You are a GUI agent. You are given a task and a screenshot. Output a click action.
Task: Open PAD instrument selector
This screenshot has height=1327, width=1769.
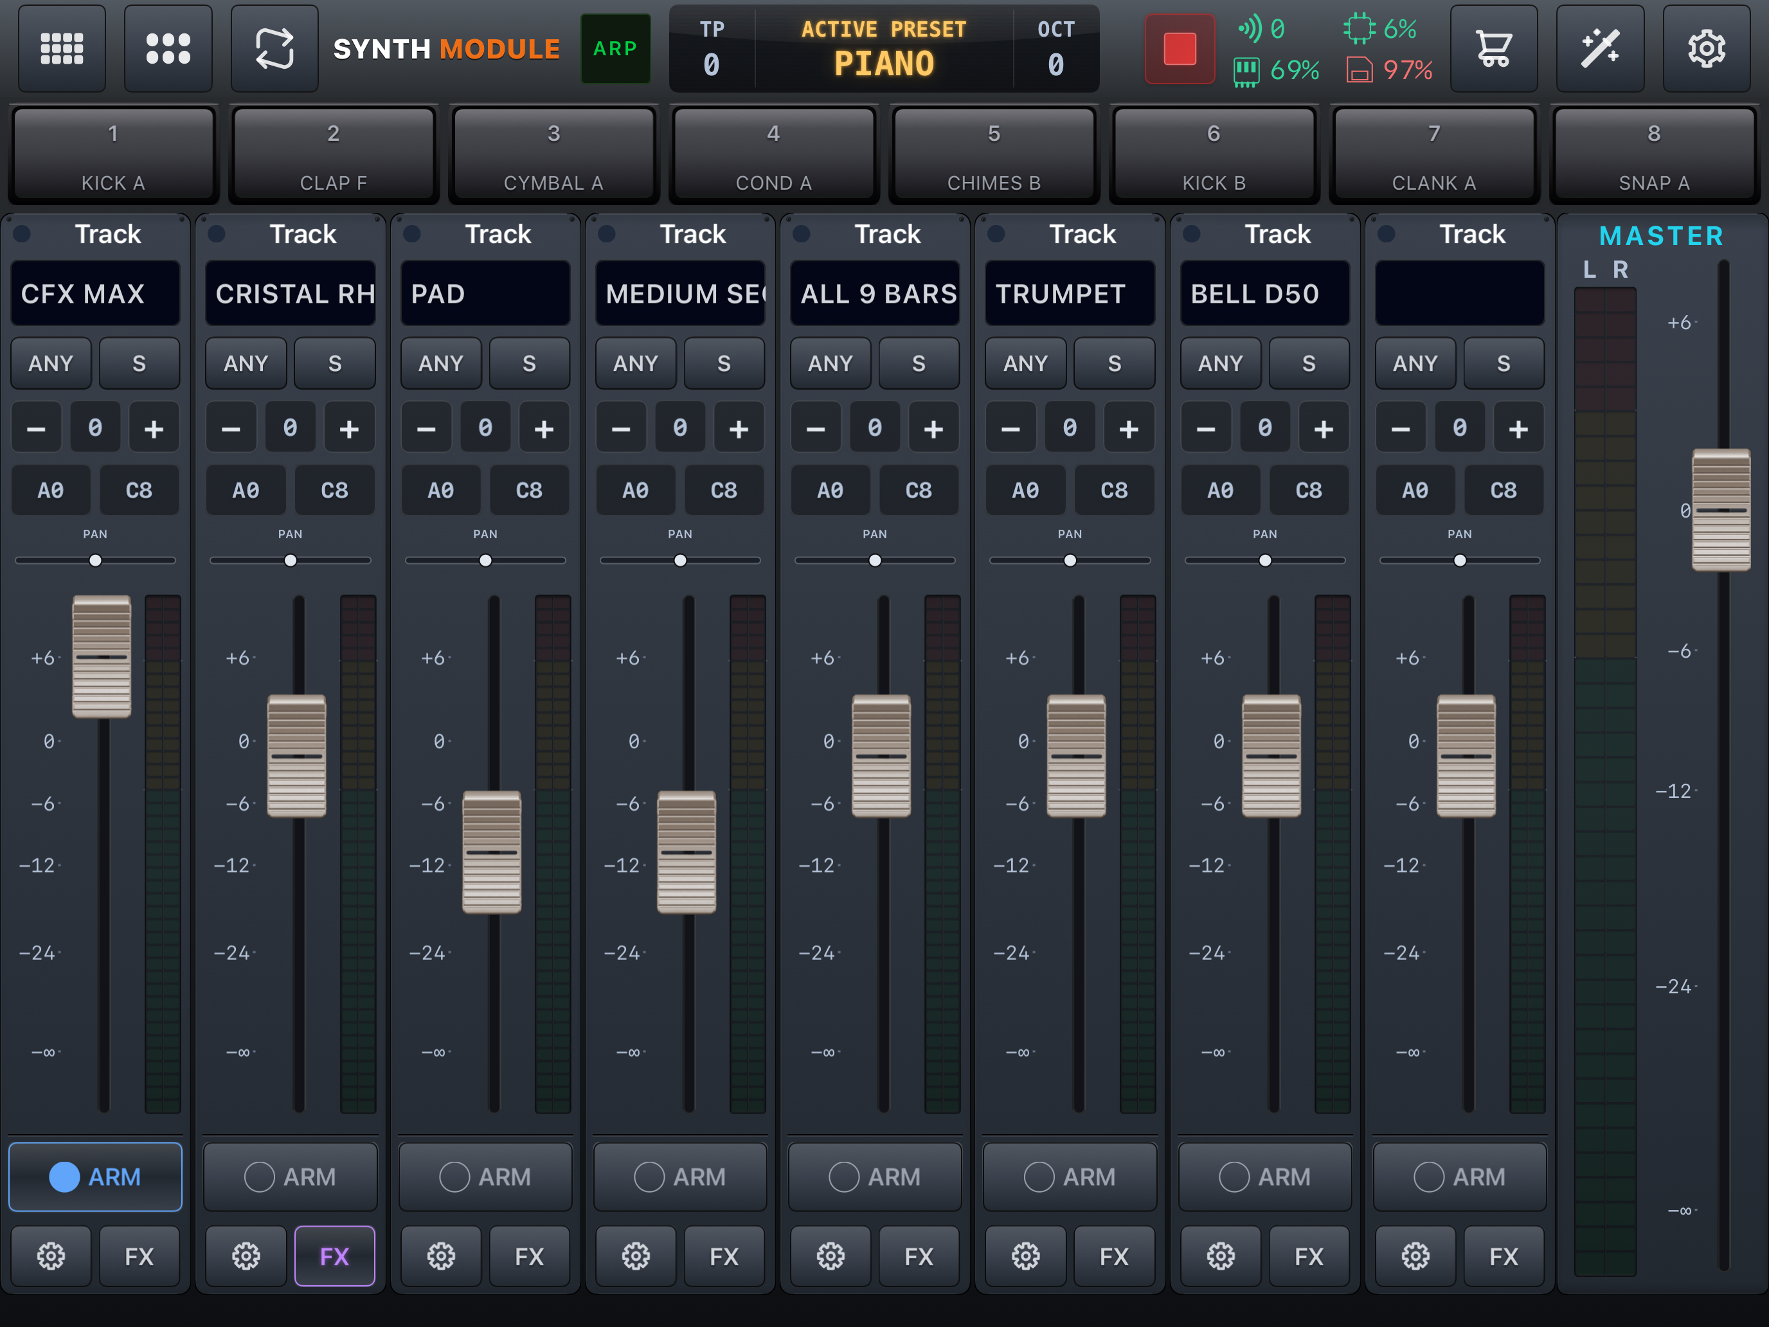(485, 294)
